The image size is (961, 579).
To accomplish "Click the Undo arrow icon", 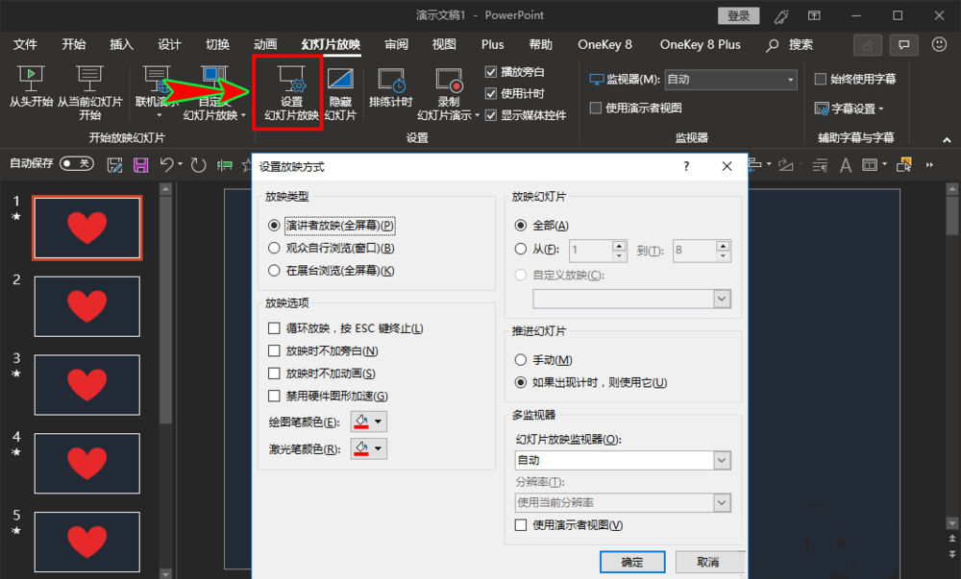I will [x=169, y=165].
